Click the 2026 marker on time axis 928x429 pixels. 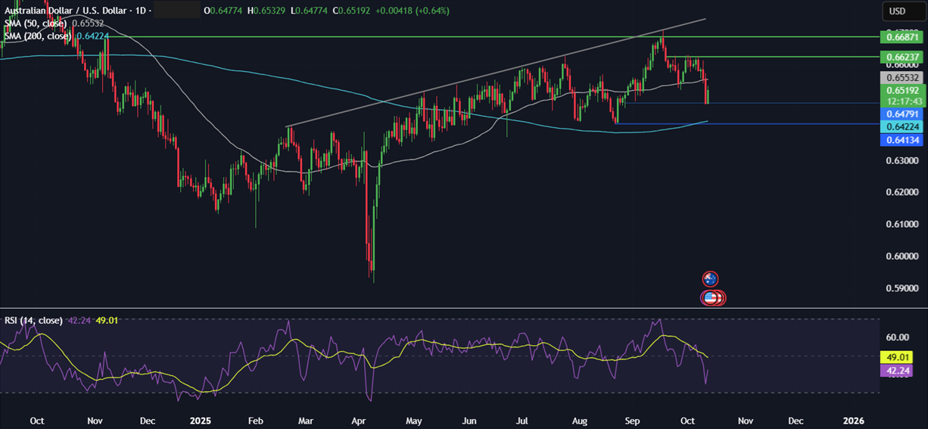pos(852,420)
